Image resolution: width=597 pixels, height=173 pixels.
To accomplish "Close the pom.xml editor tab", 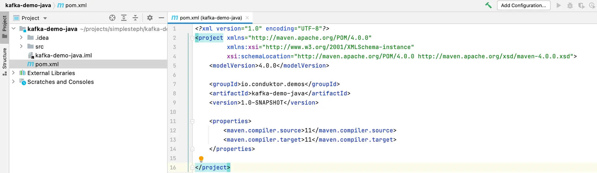I will [x=247, y=18].
